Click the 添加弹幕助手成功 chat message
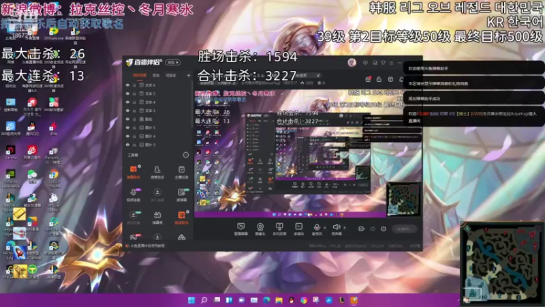 tap(473, 98)
